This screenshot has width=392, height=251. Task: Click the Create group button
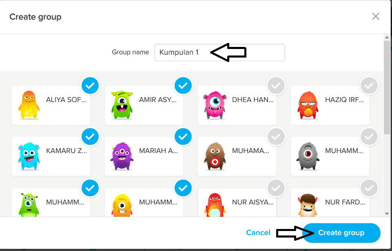341,233
